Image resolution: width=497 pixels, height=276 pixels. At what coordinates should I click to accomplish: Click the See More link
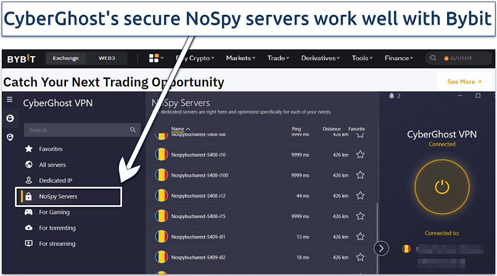click(x=464, y=81)
